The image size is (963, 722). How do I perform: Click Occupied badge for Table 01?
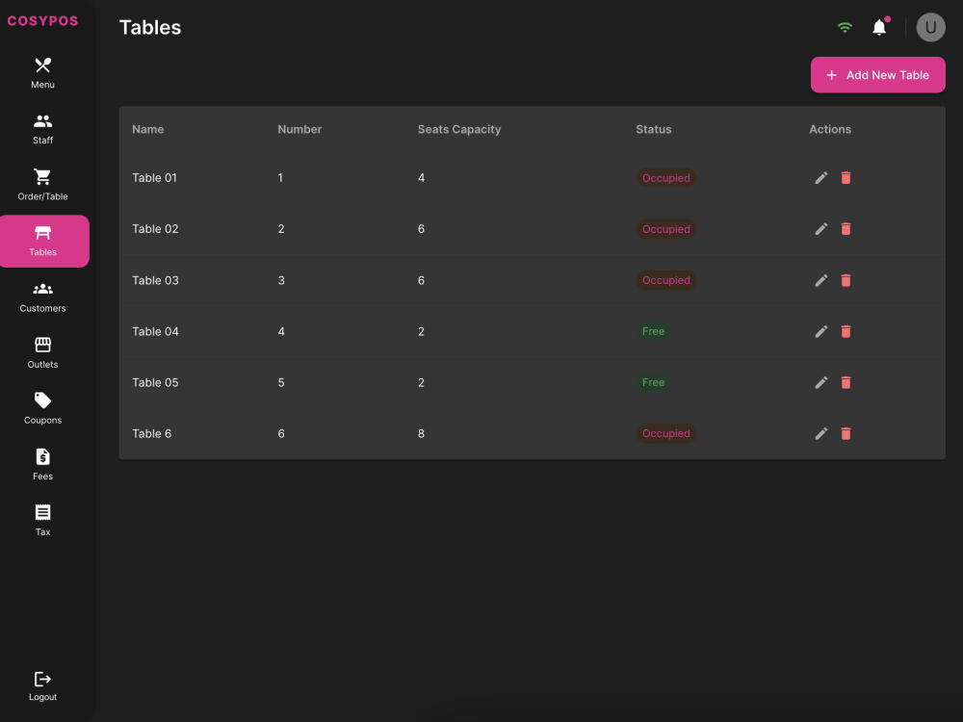coord(665,178)
